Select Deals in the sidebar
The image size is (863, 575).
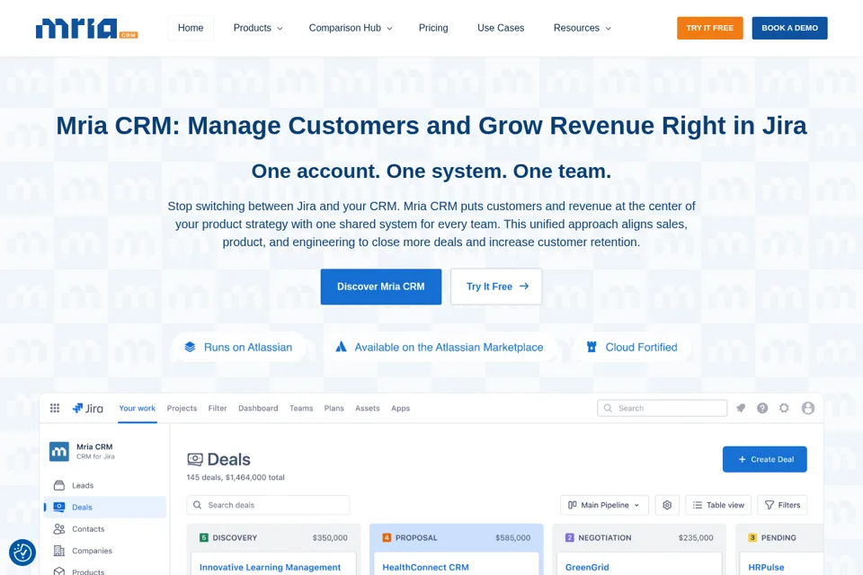point(105,508)
